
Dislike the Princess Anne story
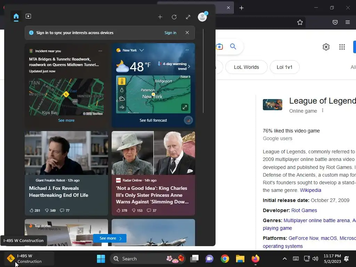point(137,210)
